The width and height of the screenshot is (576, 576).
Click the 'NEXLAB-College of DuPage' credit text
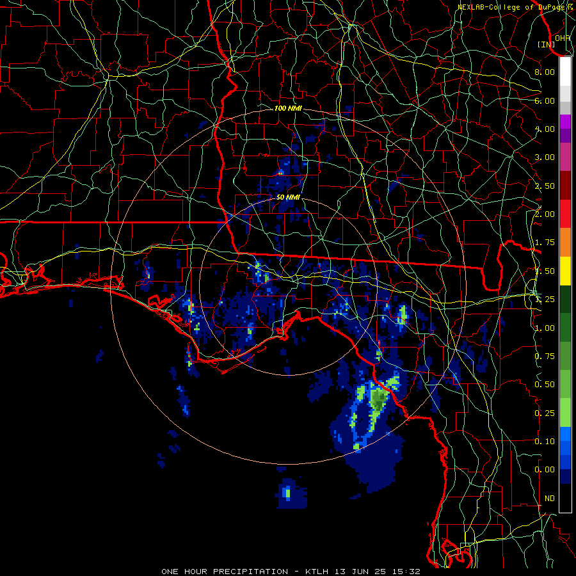512,7
